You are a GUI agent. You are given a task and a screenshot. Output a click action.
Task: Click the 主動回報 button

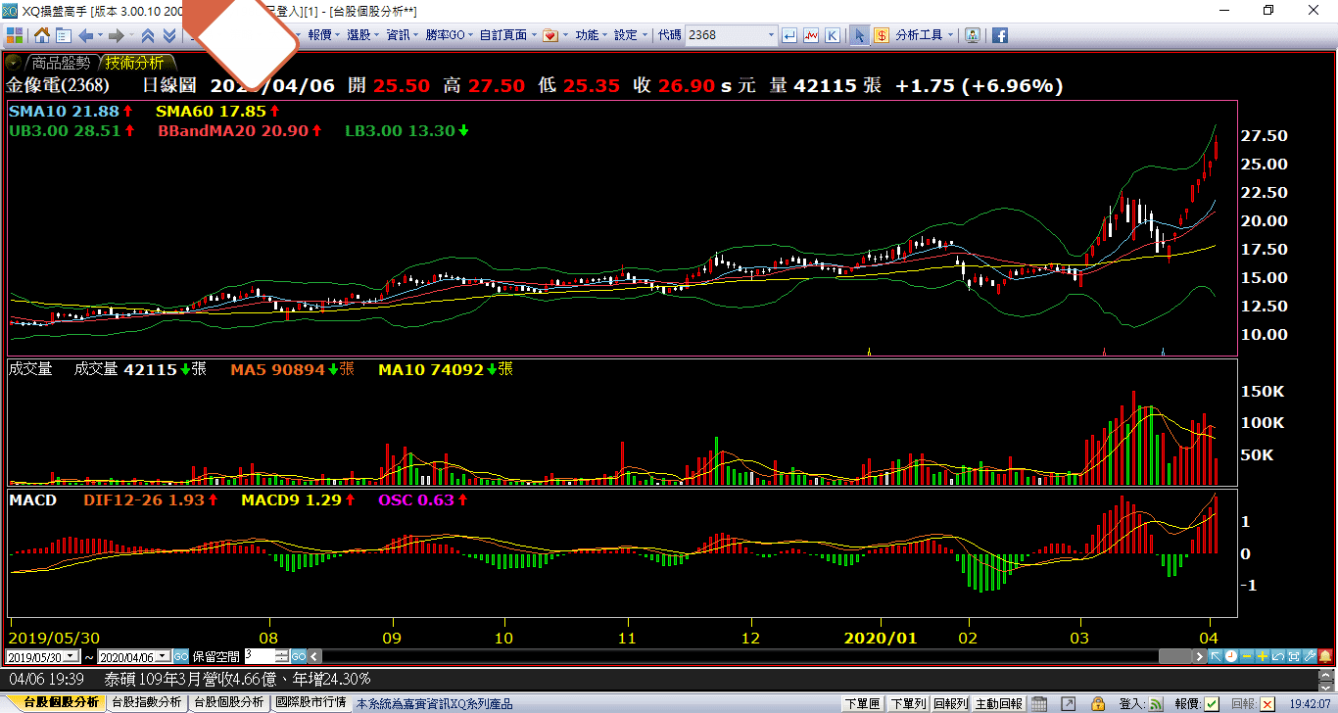point(998,703)
